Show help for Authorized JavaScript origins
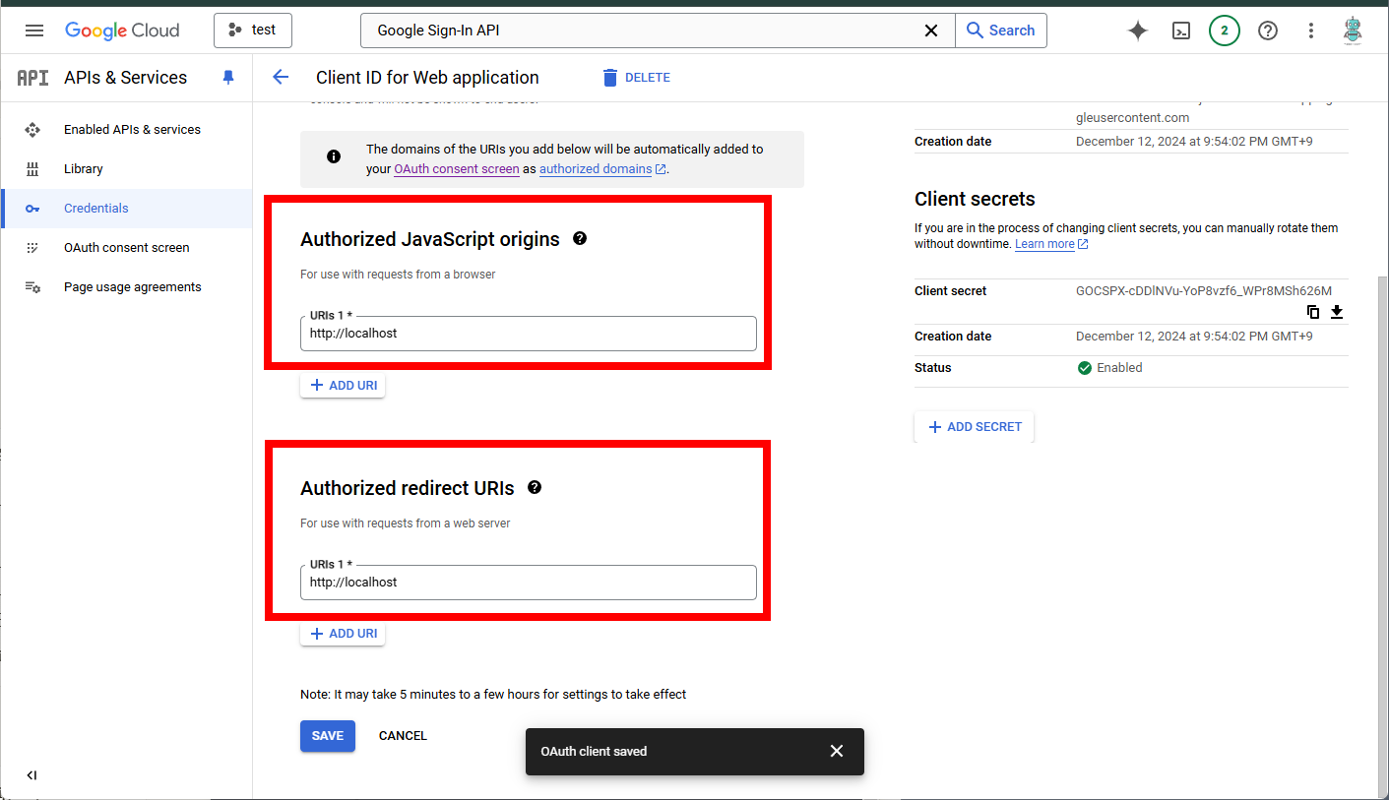Screen dimensions: 1389x800 pyautogui.click(x=580, y=238)
